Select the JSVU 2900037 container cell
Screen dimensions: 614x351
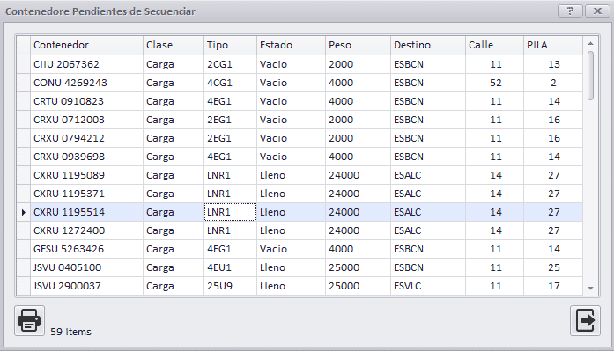click(86, 286)
